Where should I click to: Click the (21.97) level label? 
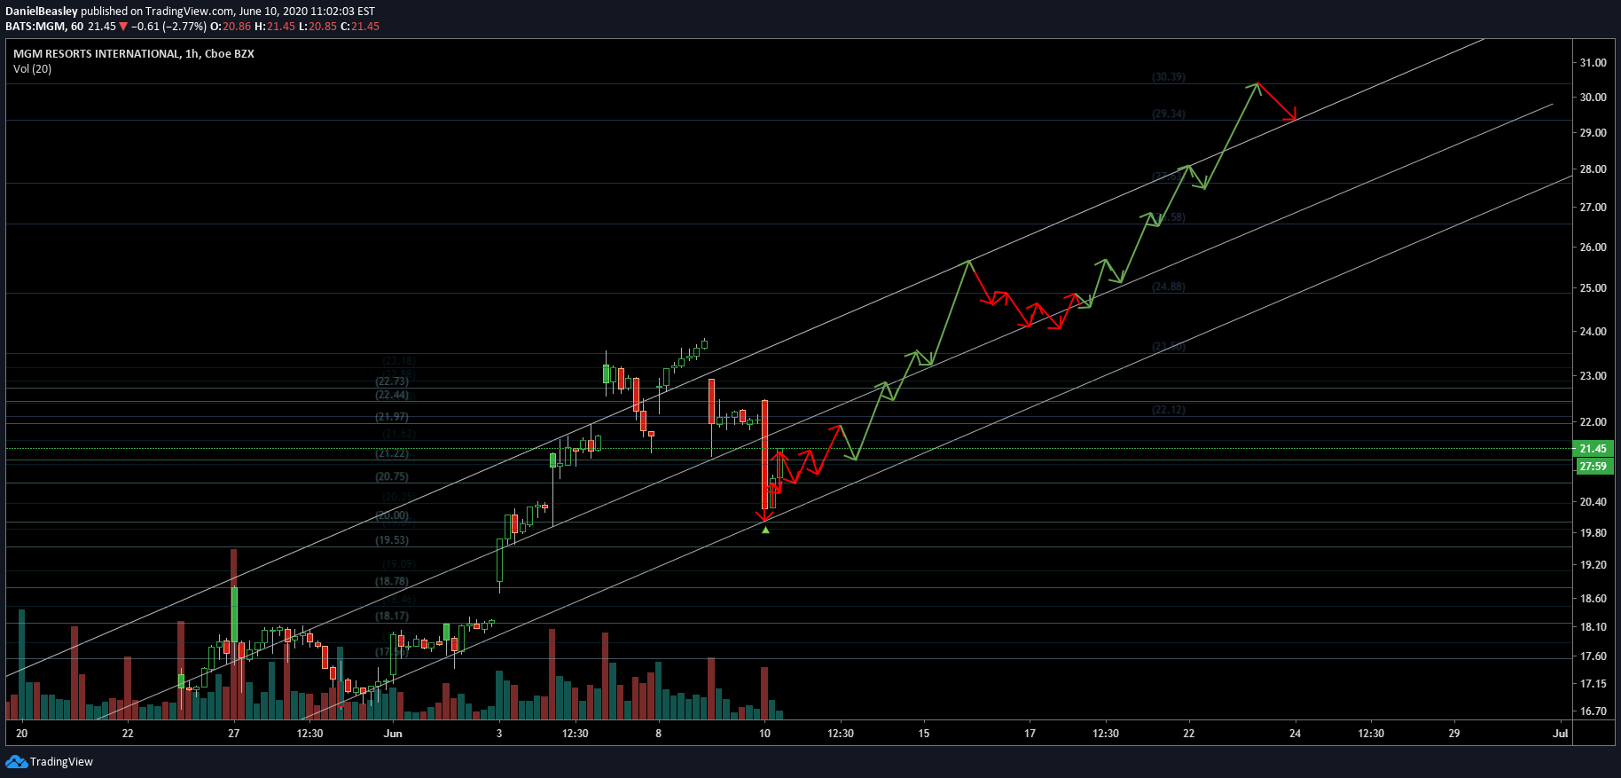(x=392, y=417)
